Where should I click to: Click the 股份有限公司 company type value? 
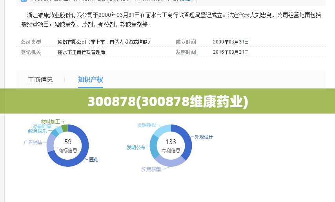[x=104, y=42]
